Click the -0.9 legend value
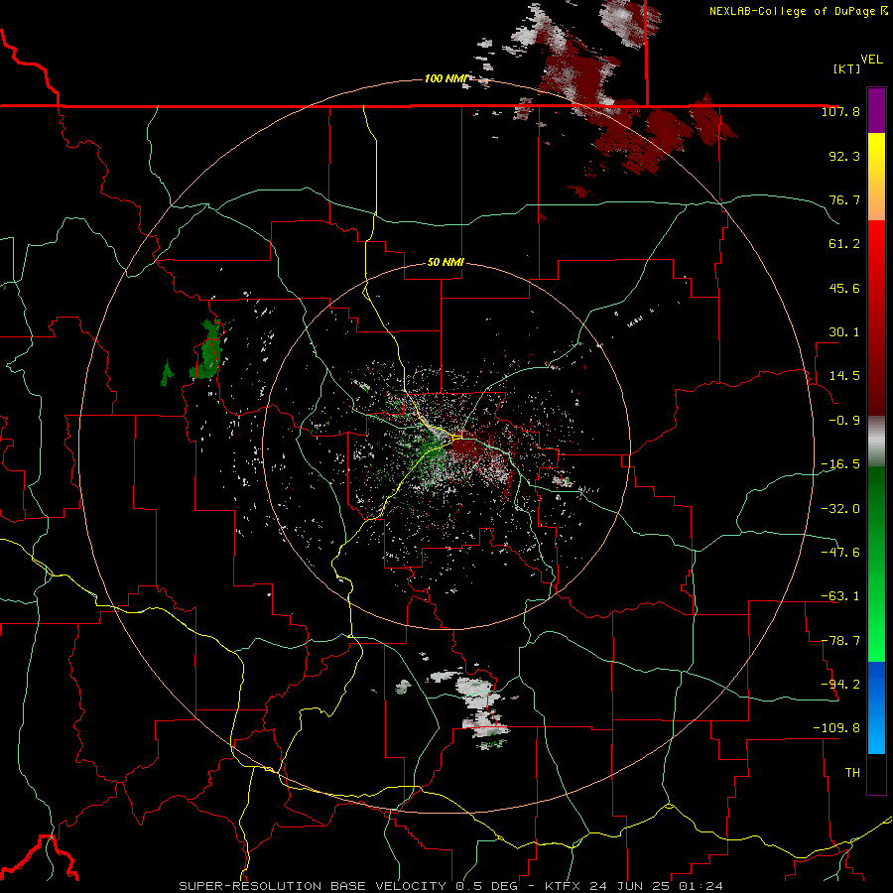 pyautogui.click(x=844, y=421)
